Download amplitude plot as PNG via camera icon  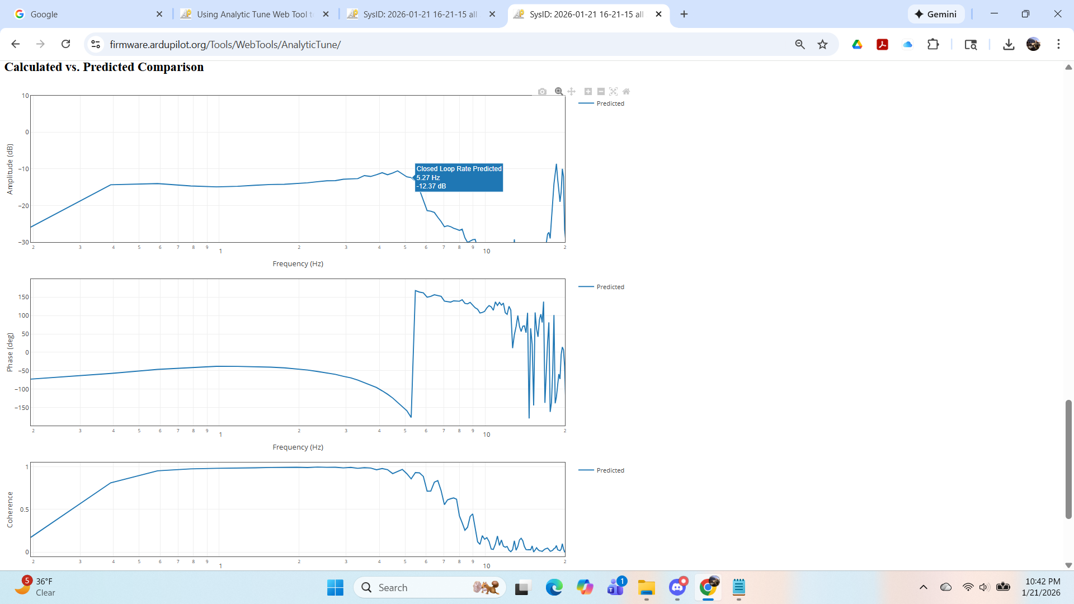[542, 92]
